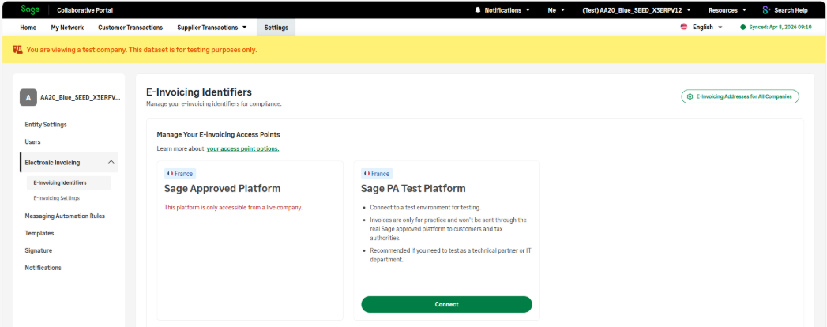Open Users in the sidebar

point(32,142)
